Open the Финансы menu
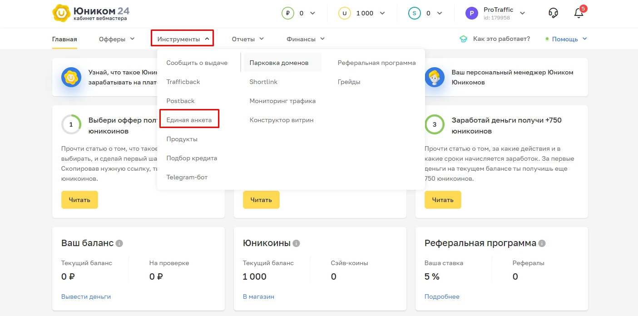This screenshot has height=316, width=638. (301, 39)
